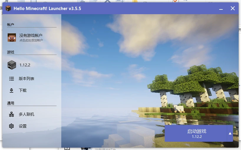This screenshot has width=241, height=150.
Task: Open the 多人联机 multiplayer page
Action: [27, 114]
